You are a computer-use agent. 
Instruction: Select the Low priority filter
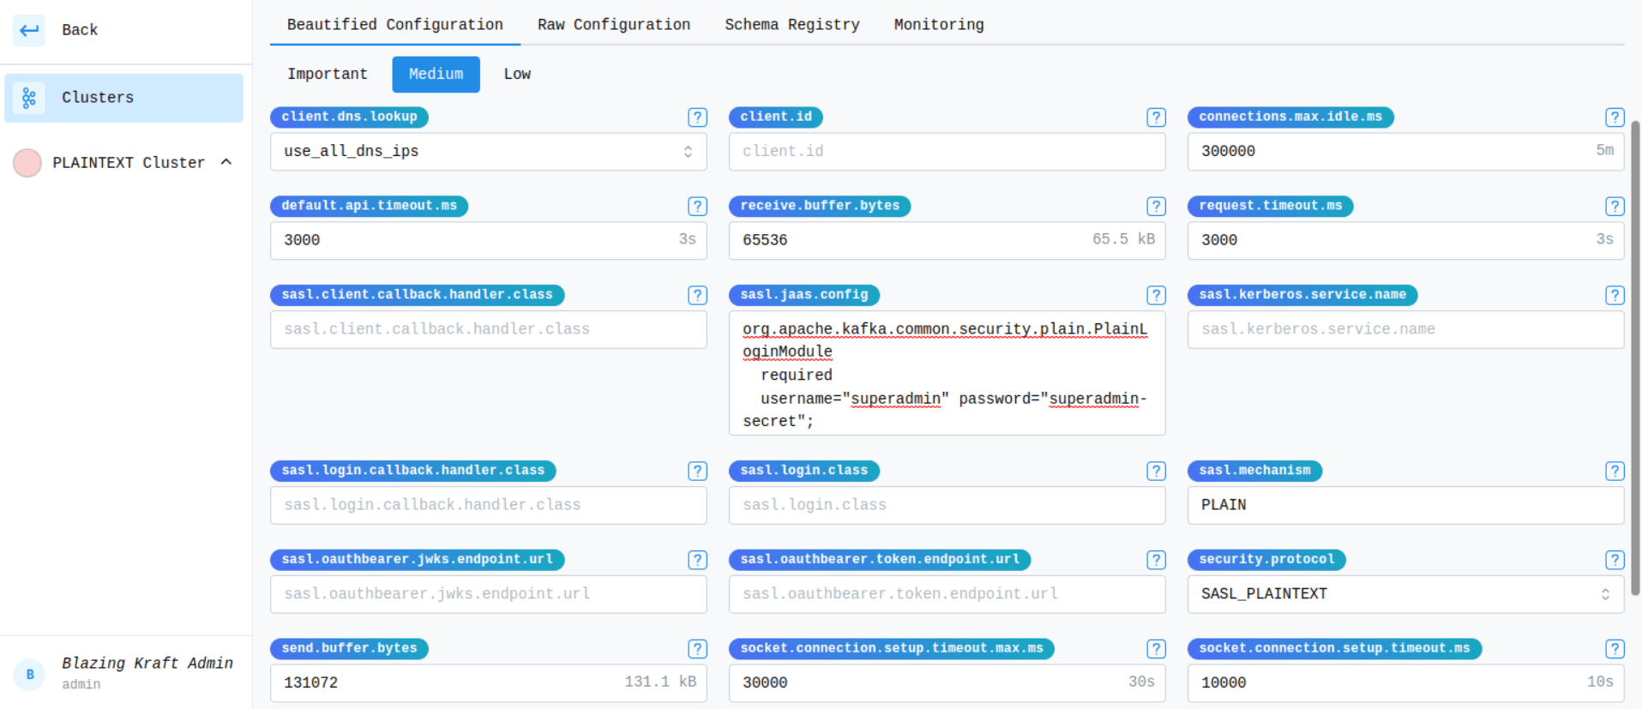click(517, 75)
